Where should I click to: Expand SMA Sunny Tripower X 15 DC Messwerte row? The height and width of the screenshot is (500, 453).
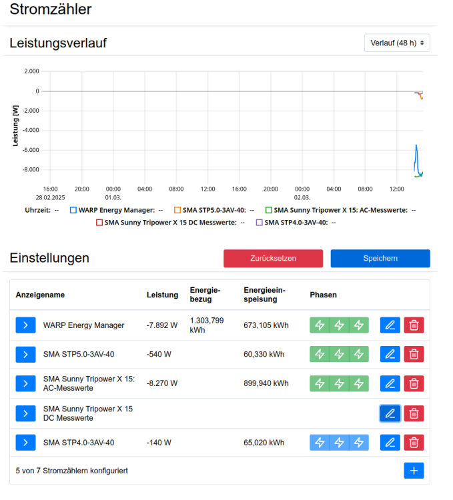pyautogui.click(x=25, y=413)
